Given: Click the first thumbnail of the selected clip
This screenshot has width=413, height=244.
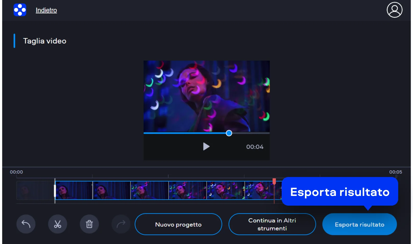Looking at the screenshot, I should pos(74,191).
